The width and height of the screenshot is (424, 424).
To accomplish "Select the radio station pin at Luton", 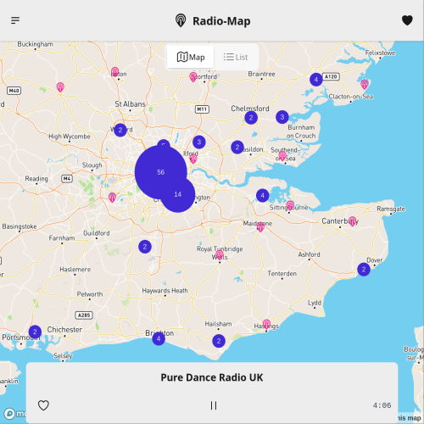I will (115, 72).
